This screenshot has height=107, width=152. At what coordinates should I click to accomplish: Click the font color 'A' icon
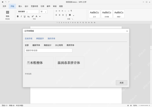37,16
